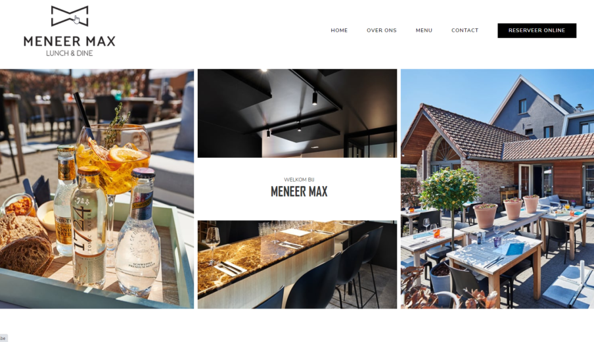Screen dimensions: 594x342
Task: Click the centered MENEER MAX heading
Action: (x=299, y=191)
